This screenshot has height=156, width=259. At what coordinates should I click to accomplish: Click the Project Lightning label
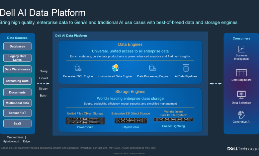pos(173,126)
